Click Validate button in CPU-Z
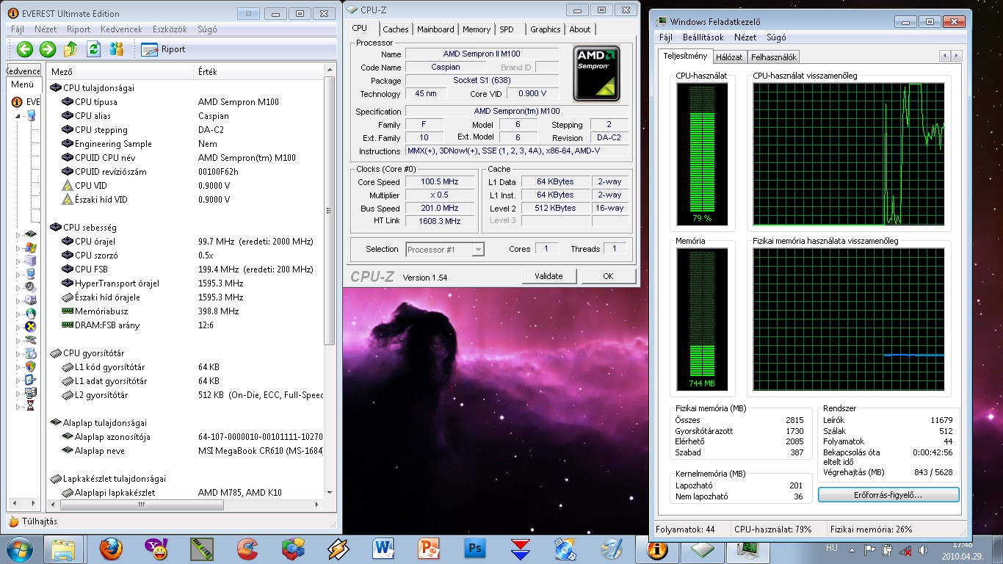 (548, 276)
